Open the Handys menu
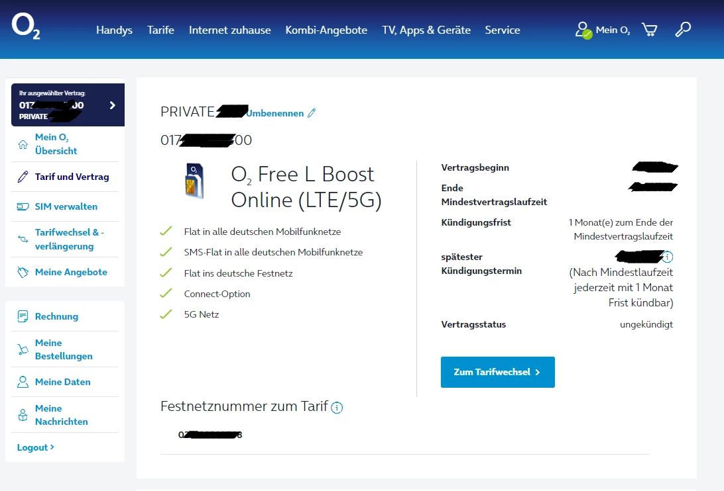Screen dimensions: 724x491 (x=114, y=30)
